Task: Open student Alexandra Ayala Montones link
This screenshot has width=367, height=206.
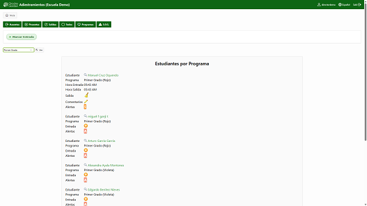Action: (106, 165)
